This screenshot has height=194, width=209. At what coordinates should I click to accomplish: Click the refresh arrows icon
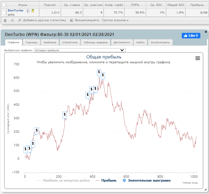tap(12, 20)
